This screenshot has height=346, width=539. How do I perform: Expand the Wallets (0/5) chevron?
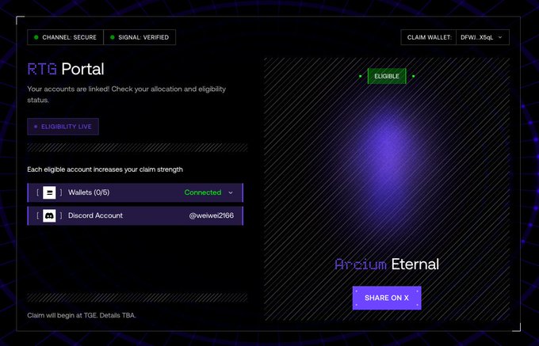231,193
